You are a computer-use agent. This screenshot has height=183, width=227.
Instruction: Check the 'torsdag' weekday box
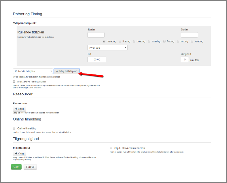coord(149,41)
